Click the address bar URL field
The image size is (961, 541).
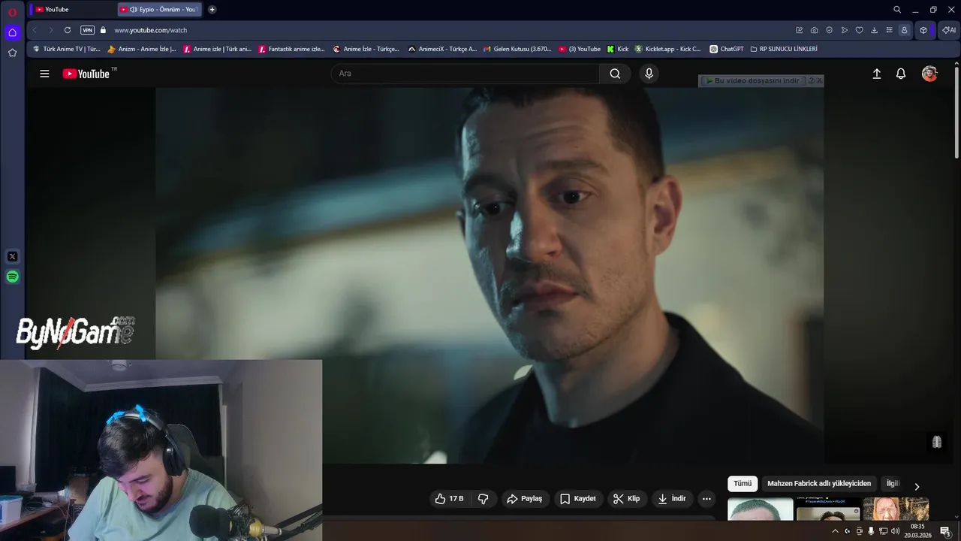click(x=450, y=30)
